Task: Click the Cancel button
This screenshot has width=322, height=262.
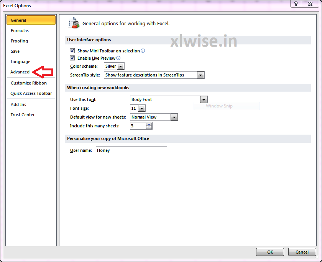Action: 302,252
